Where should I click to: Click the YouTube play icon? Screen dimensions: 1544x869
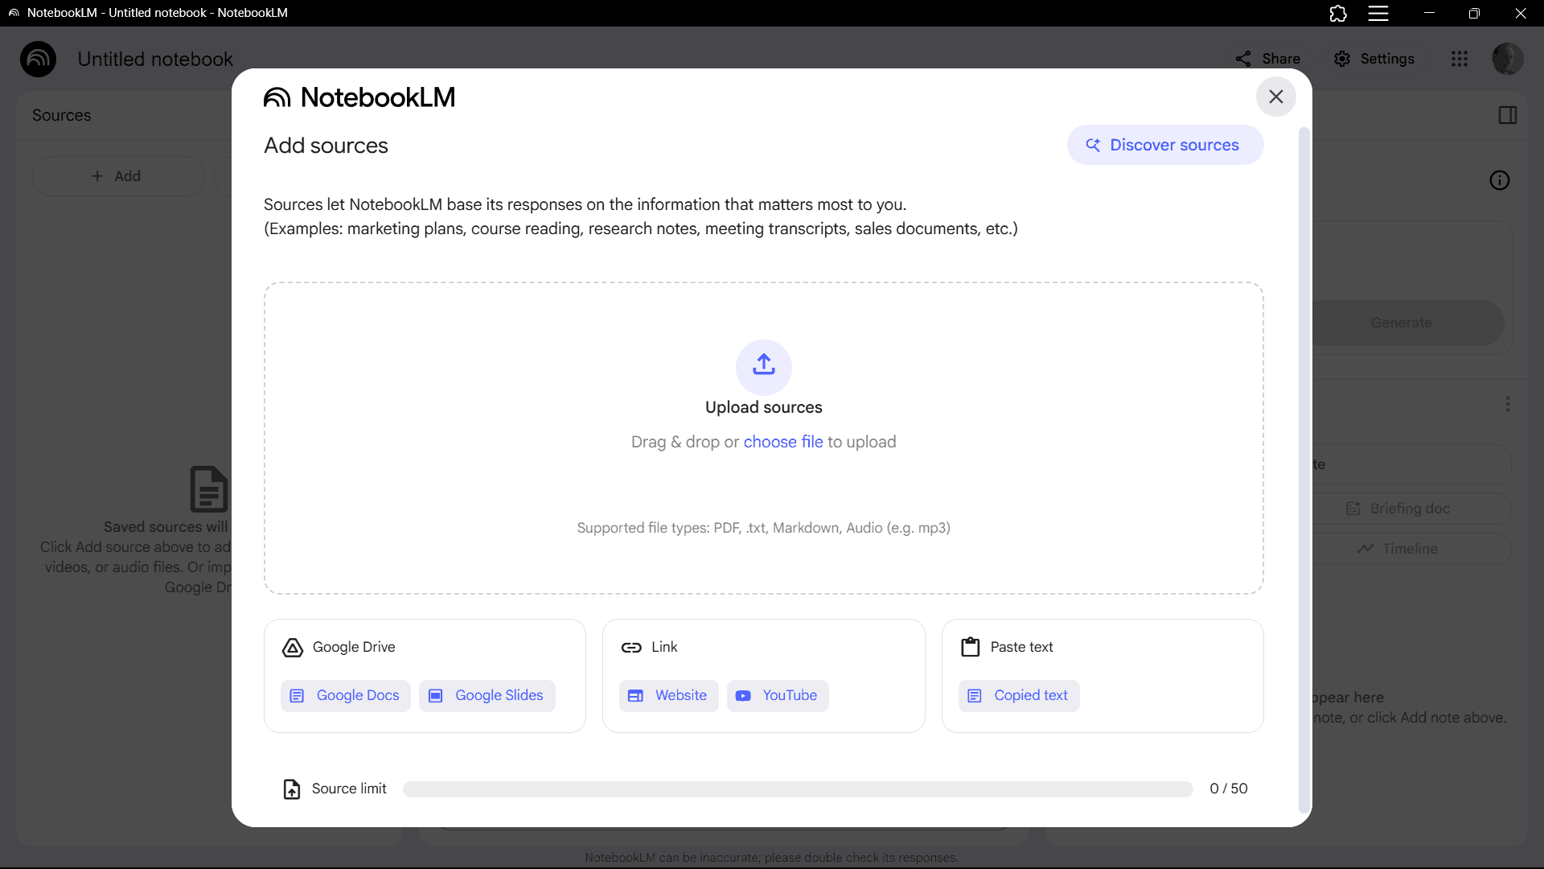click(743, 696)
